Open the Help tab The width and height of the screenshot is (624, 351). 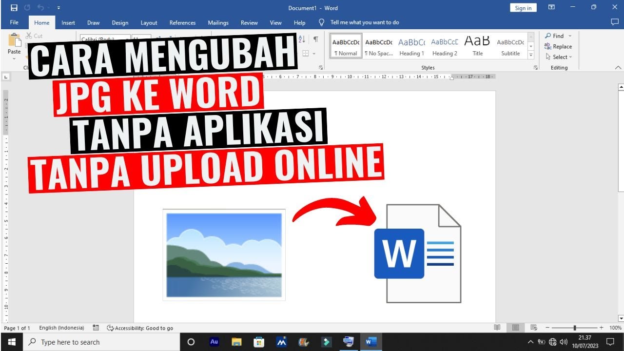click(x=299, y=22)
